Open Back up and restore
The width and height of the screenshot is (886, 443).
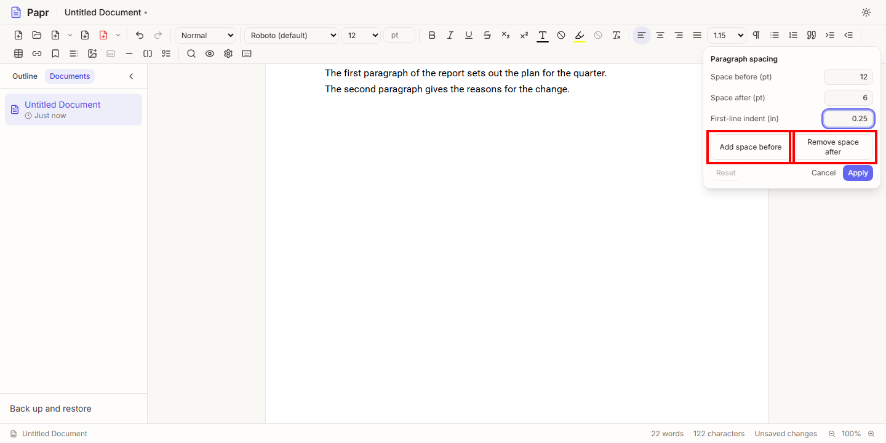(73, 409)
